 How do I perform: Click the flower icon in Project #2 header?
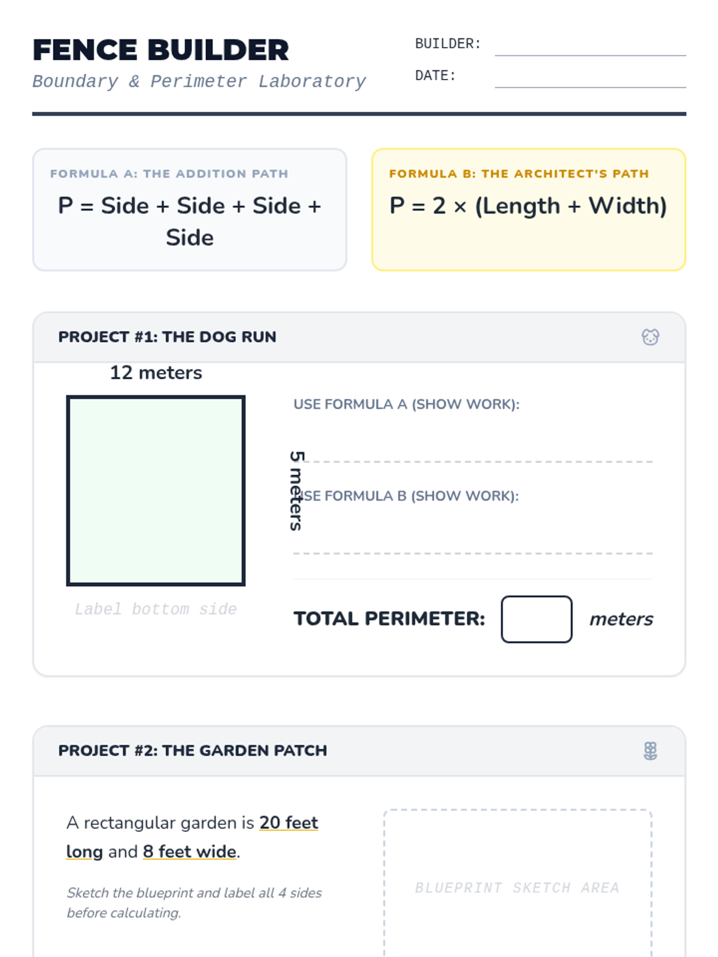tap(650, 751)
